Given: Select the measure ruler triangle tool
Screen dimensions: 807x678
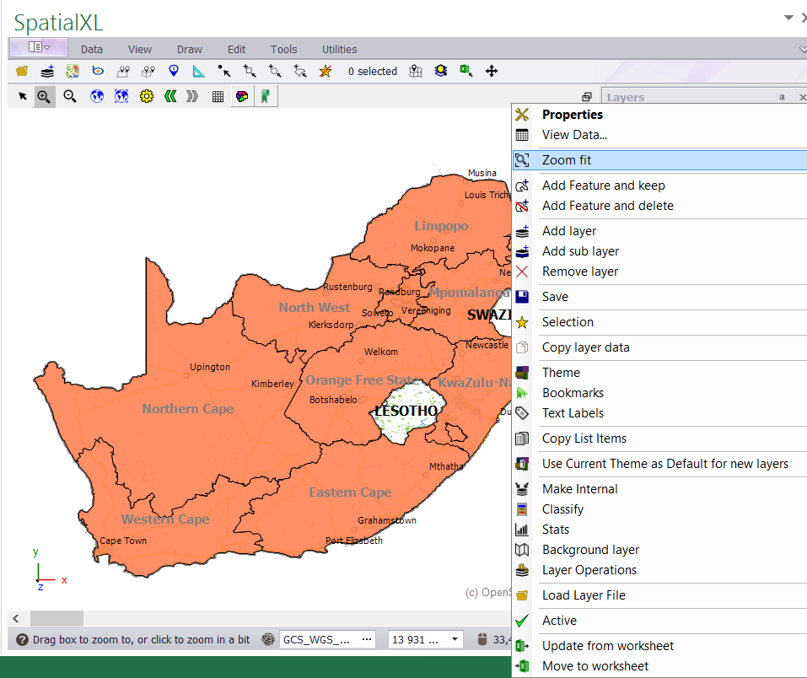Looking at the screenshot, I should (199, 72).
